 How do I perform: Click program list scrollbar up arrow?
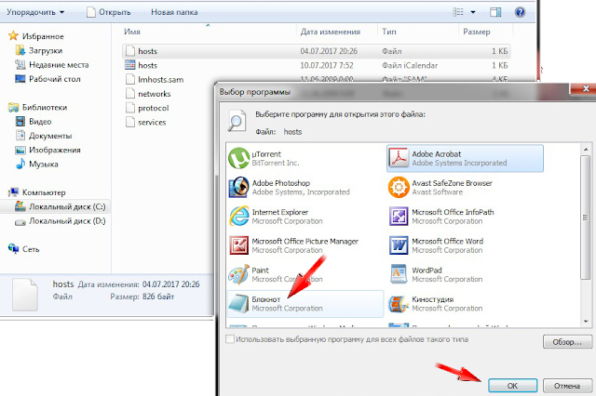(x=586, y=149)
